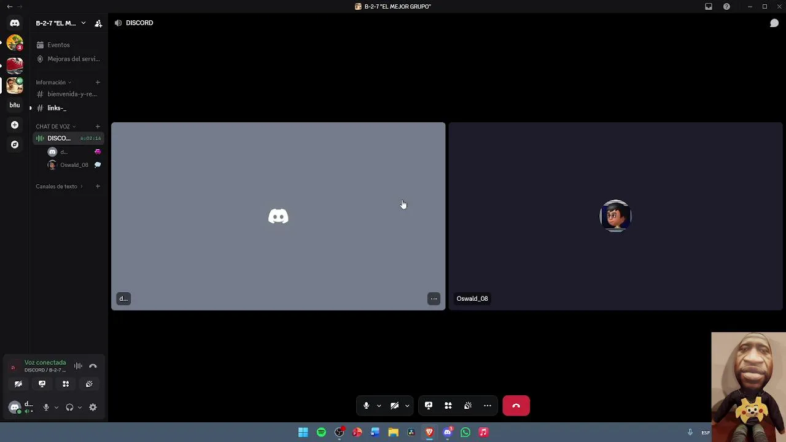The image size is (786, 442).
Task: Open the red sneaker server icon
Action: (15, 65)
